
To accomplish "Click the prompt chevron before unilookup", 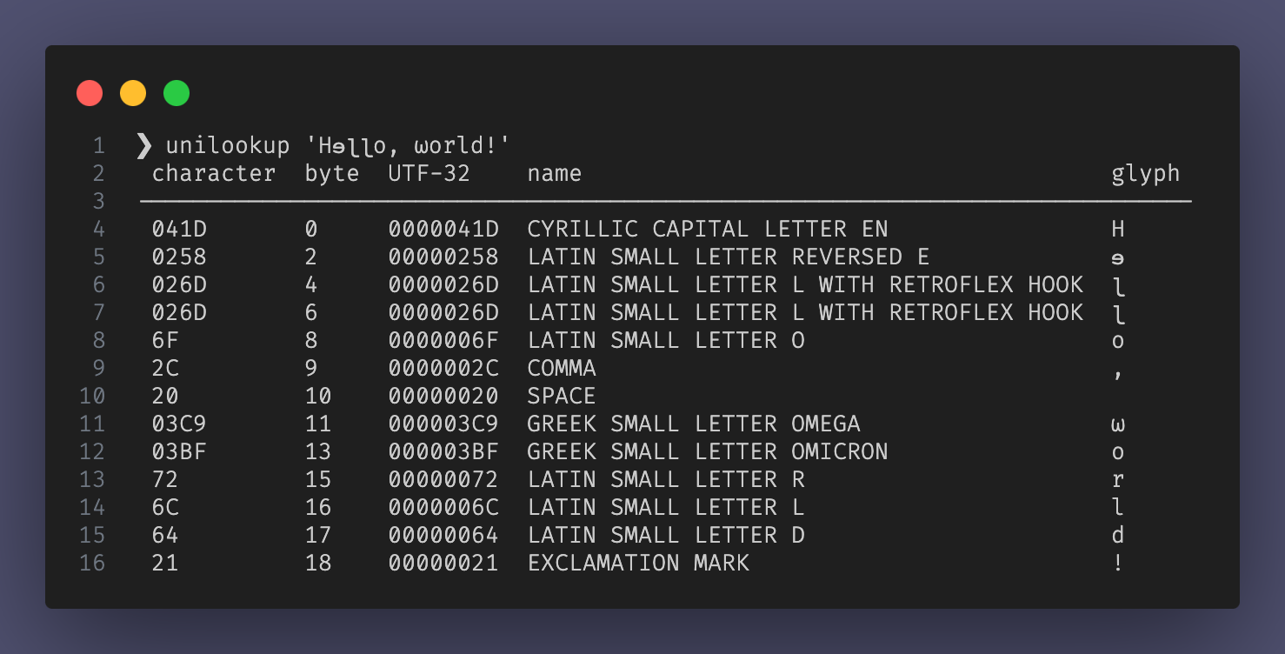I will pos(144,145).
